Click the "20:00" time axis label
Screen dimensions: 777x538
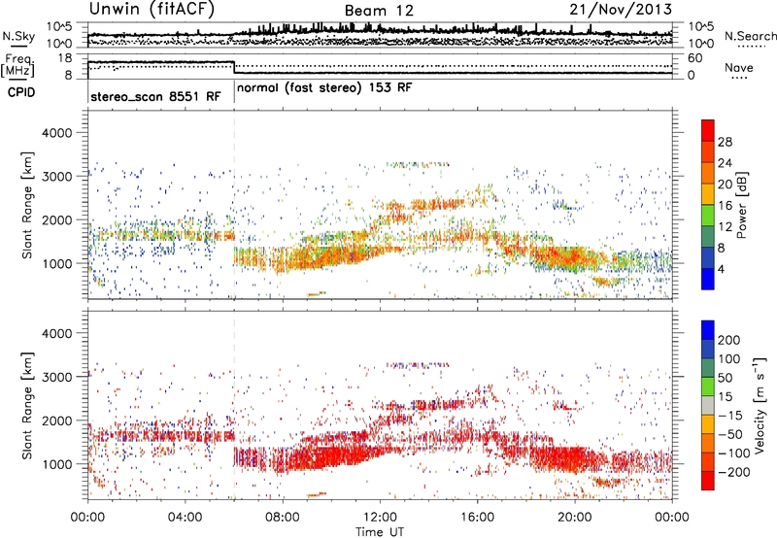[x=574, y=518]
